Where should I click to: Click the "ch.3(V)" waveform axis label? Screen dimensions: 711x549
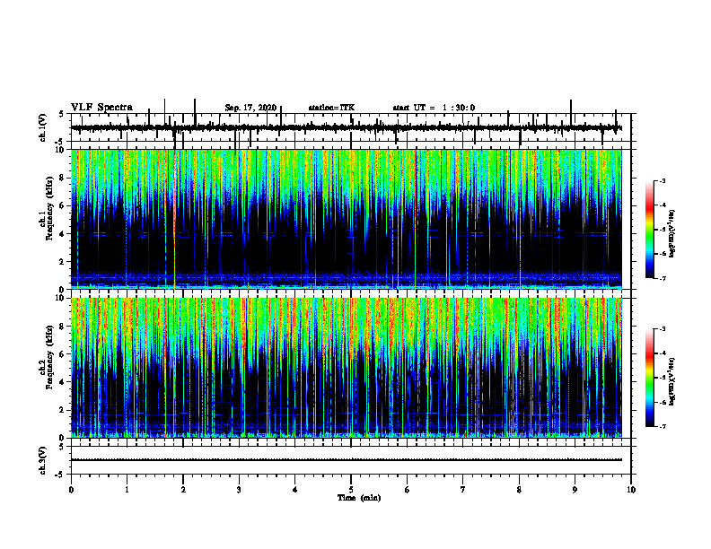(x=43, y=461)
